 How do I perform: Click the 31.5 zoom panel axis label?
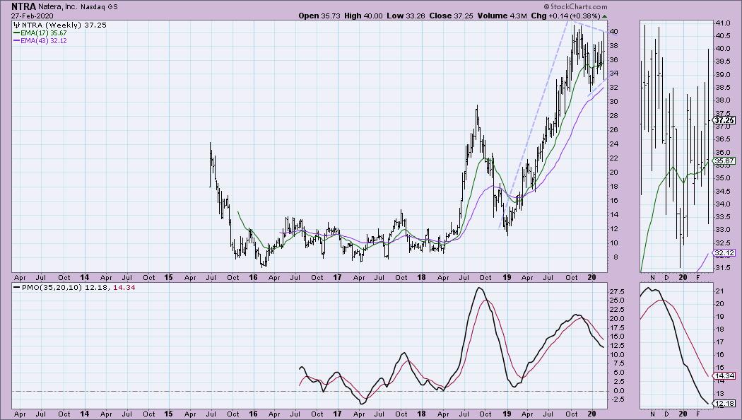point(723,269)
